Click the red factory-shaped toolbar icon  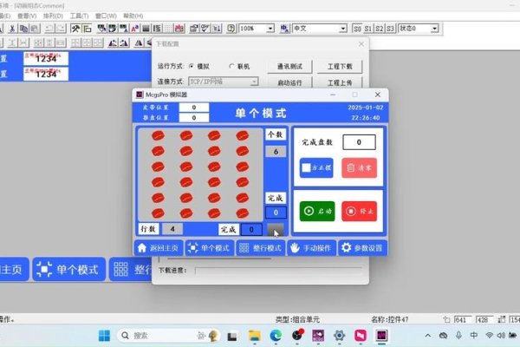pyautogui.click(x=179, y=29)
